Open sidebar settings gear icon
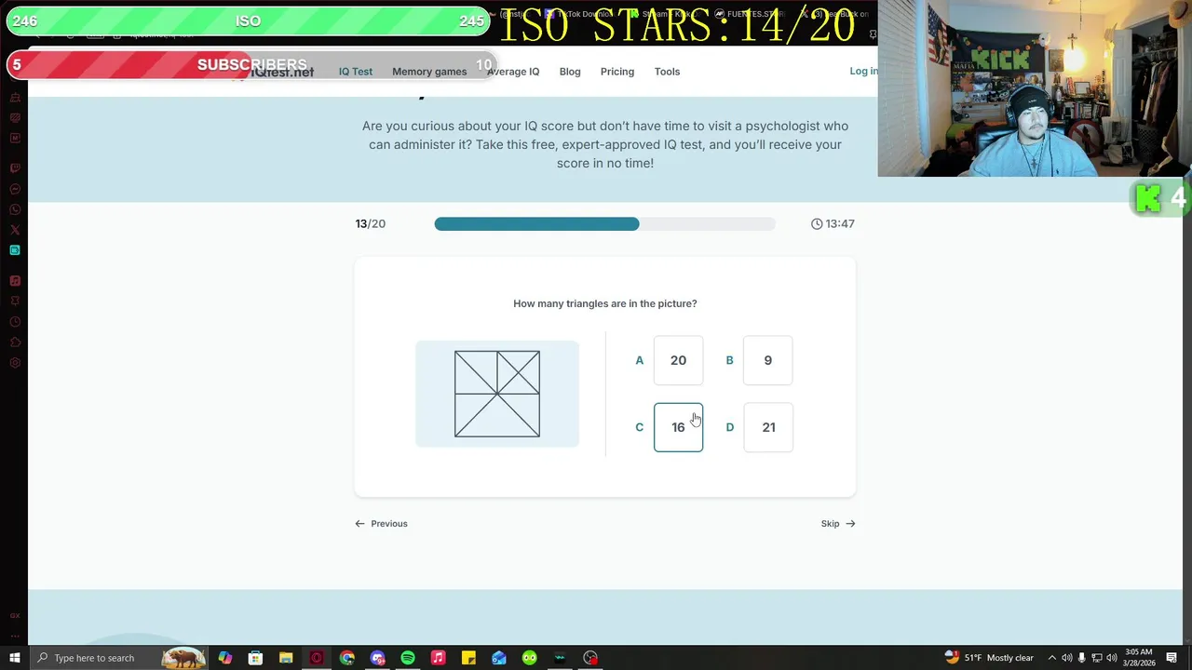This screenshot has height=670, width=1192. 15,363
